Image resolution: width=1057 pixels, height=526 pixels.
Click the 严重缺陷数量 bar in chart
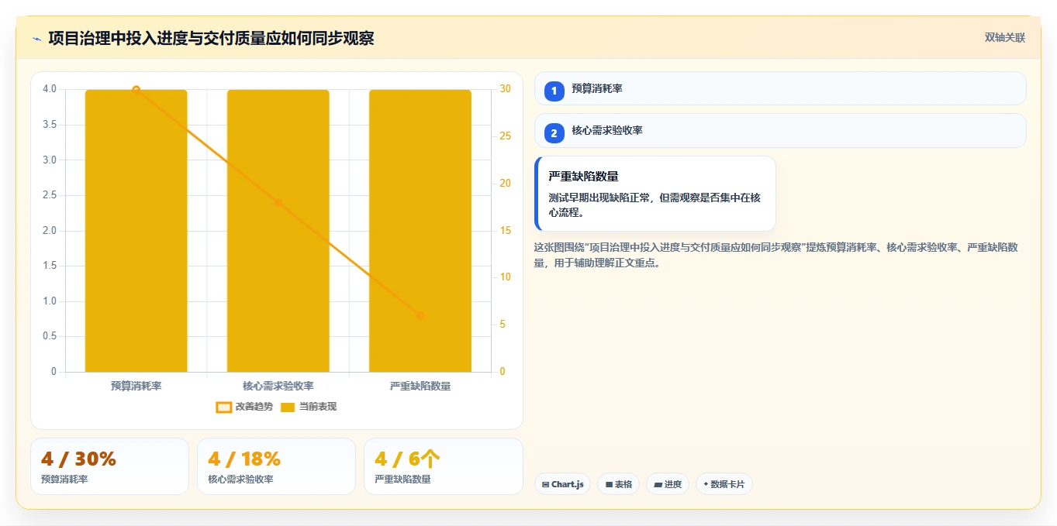[x=420, y=231]
